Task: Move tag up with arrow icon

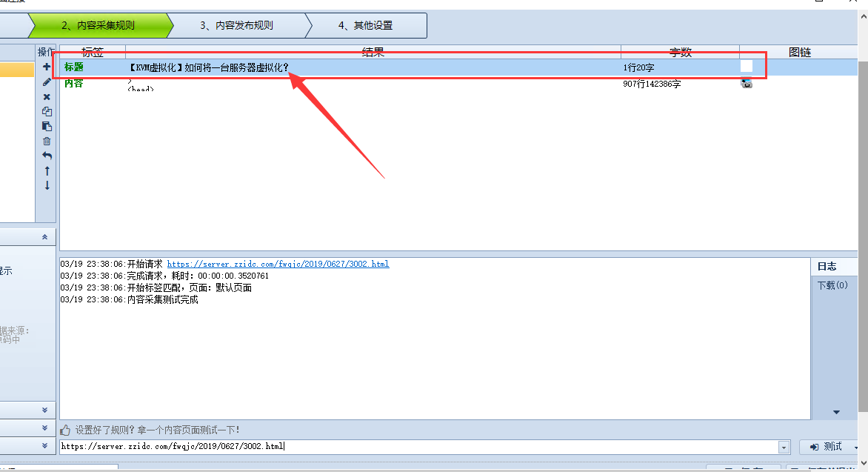Action: pyautogui.click(x=47, y=170)
